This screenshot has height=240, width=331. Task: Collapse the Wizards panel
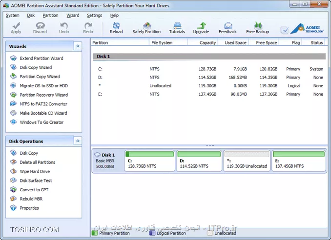(78, 46)
